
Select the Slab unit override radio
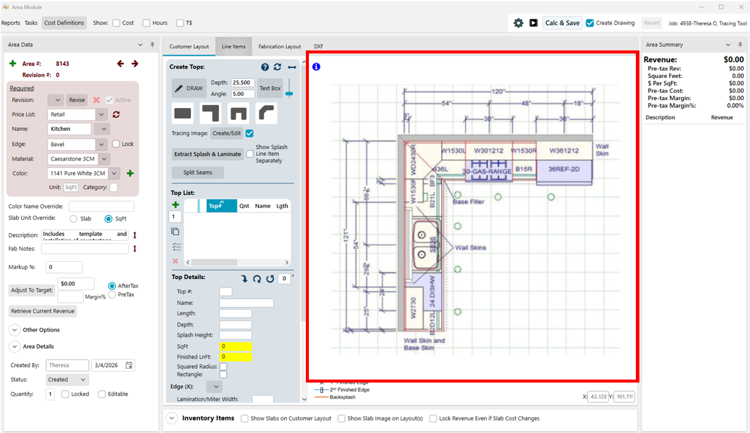click(74, 219)
